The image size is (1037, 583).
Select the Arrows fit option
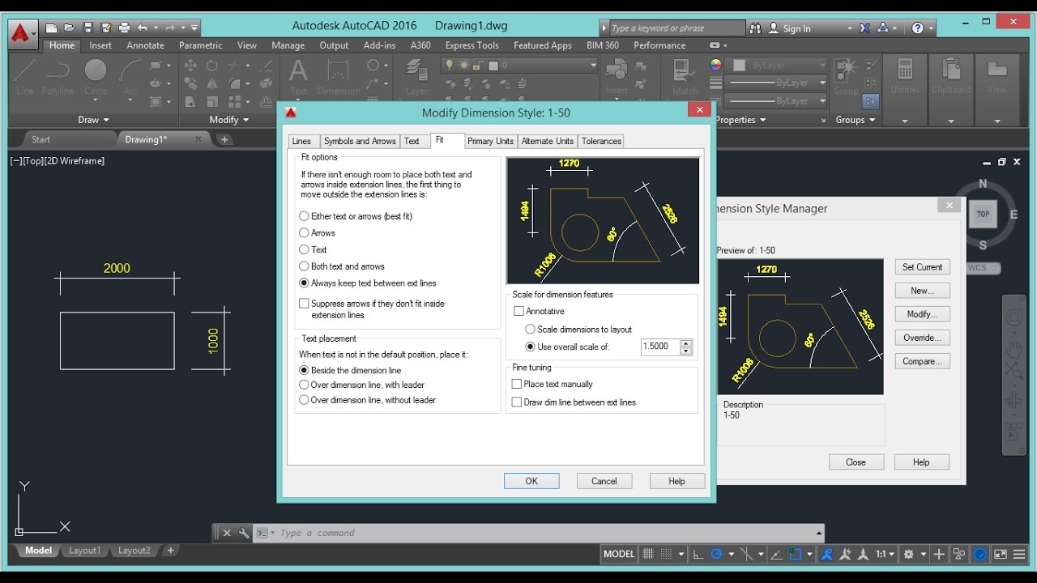click(x=317, y=233)
